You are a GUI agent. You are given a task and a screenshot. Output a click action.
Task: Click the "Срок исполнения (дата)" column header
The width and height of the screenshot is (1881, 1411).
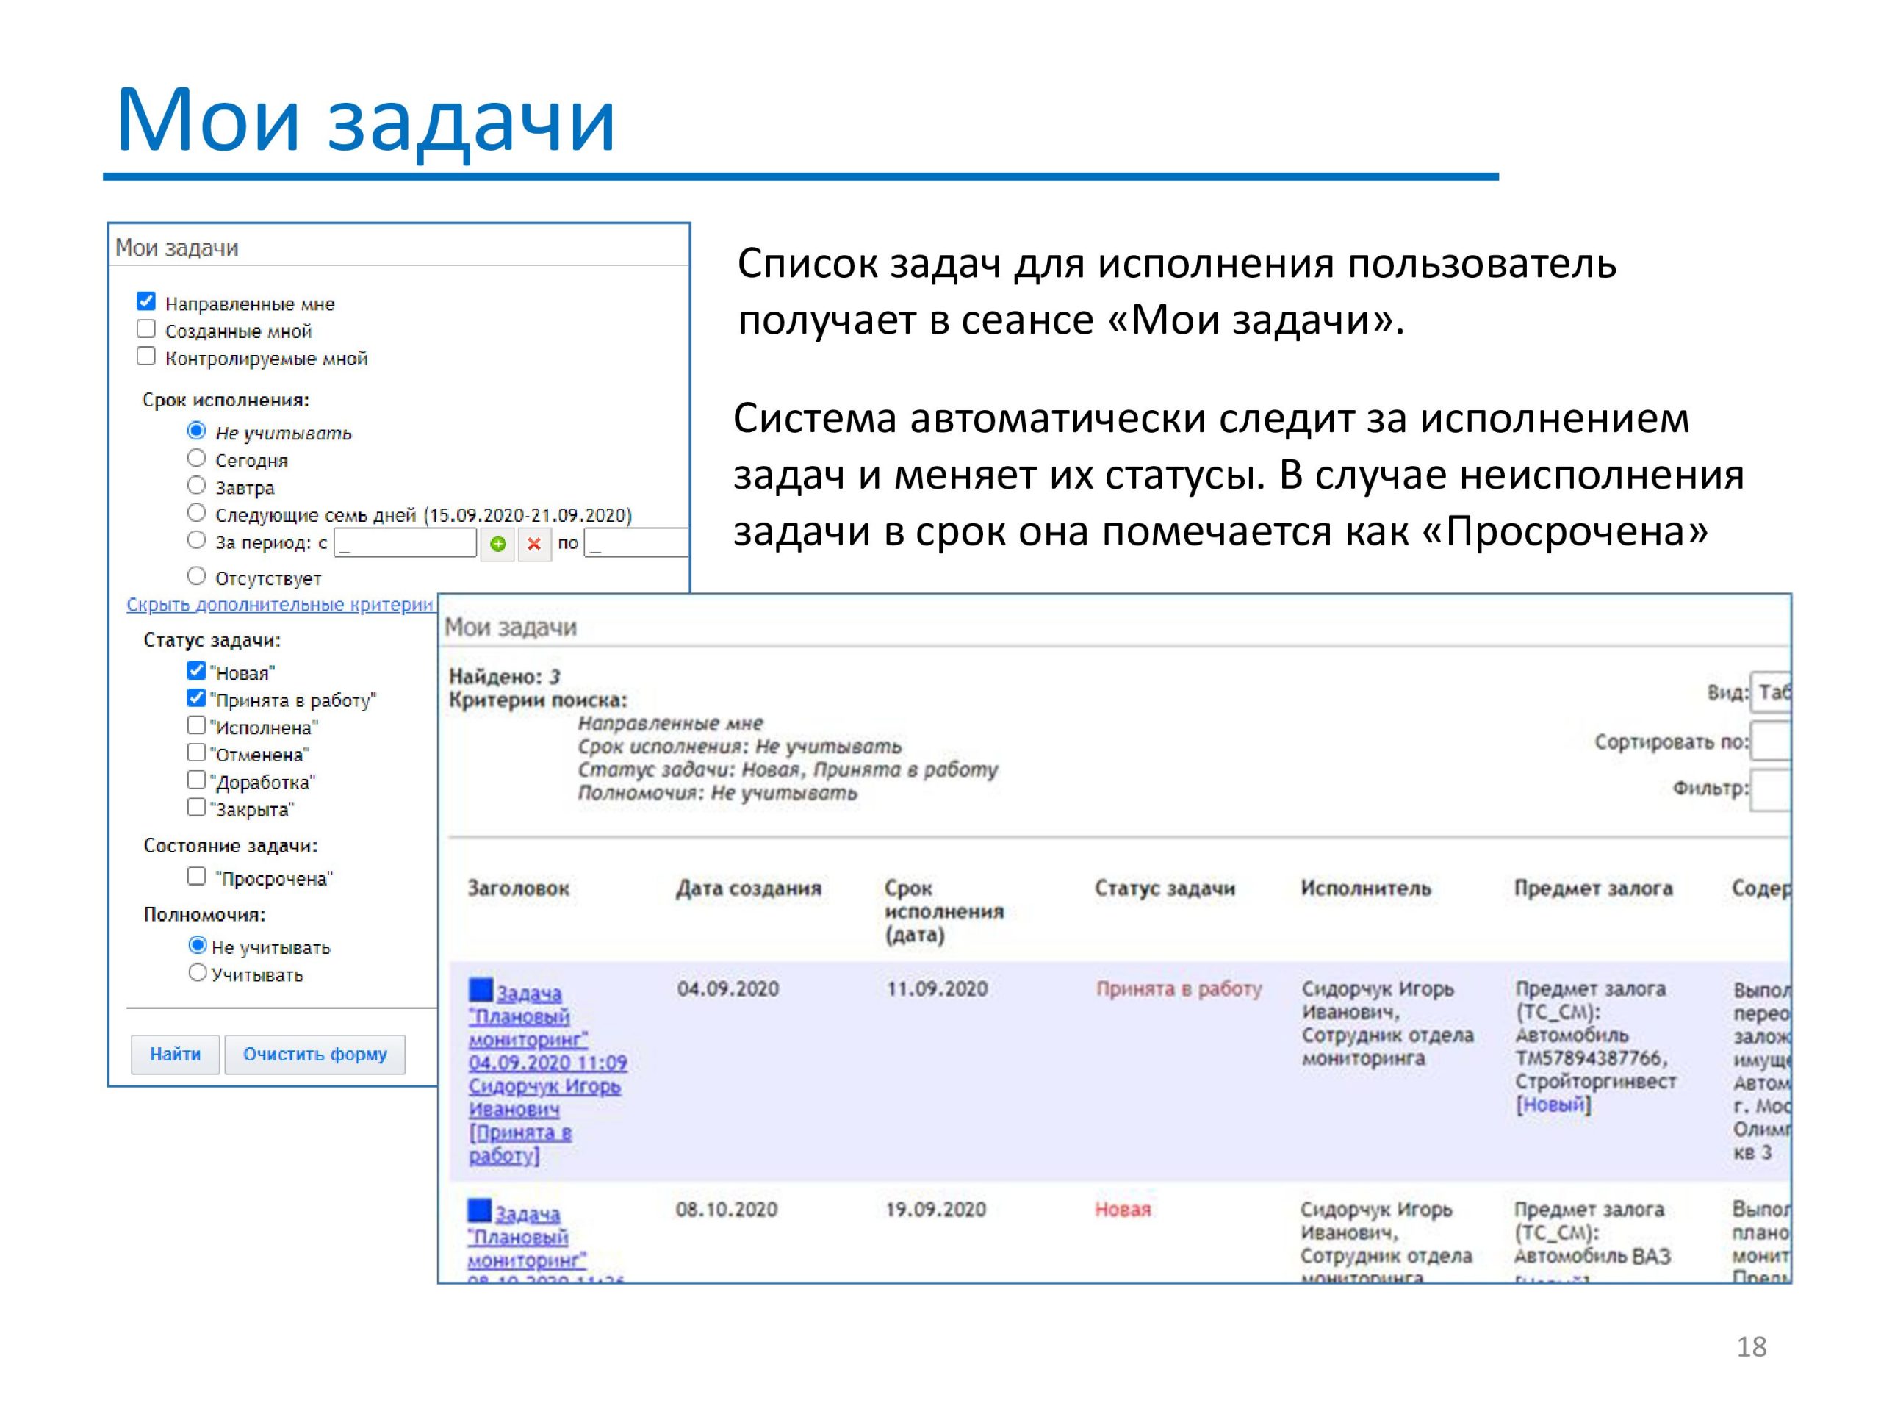click(944, 912)
